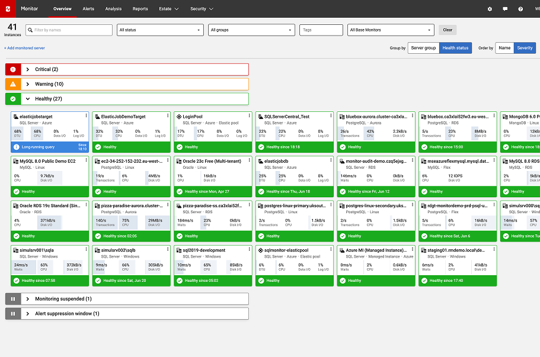Screen dimensions: 540x357
Task: Open the Analysis tab
Action: click(113, 9)
